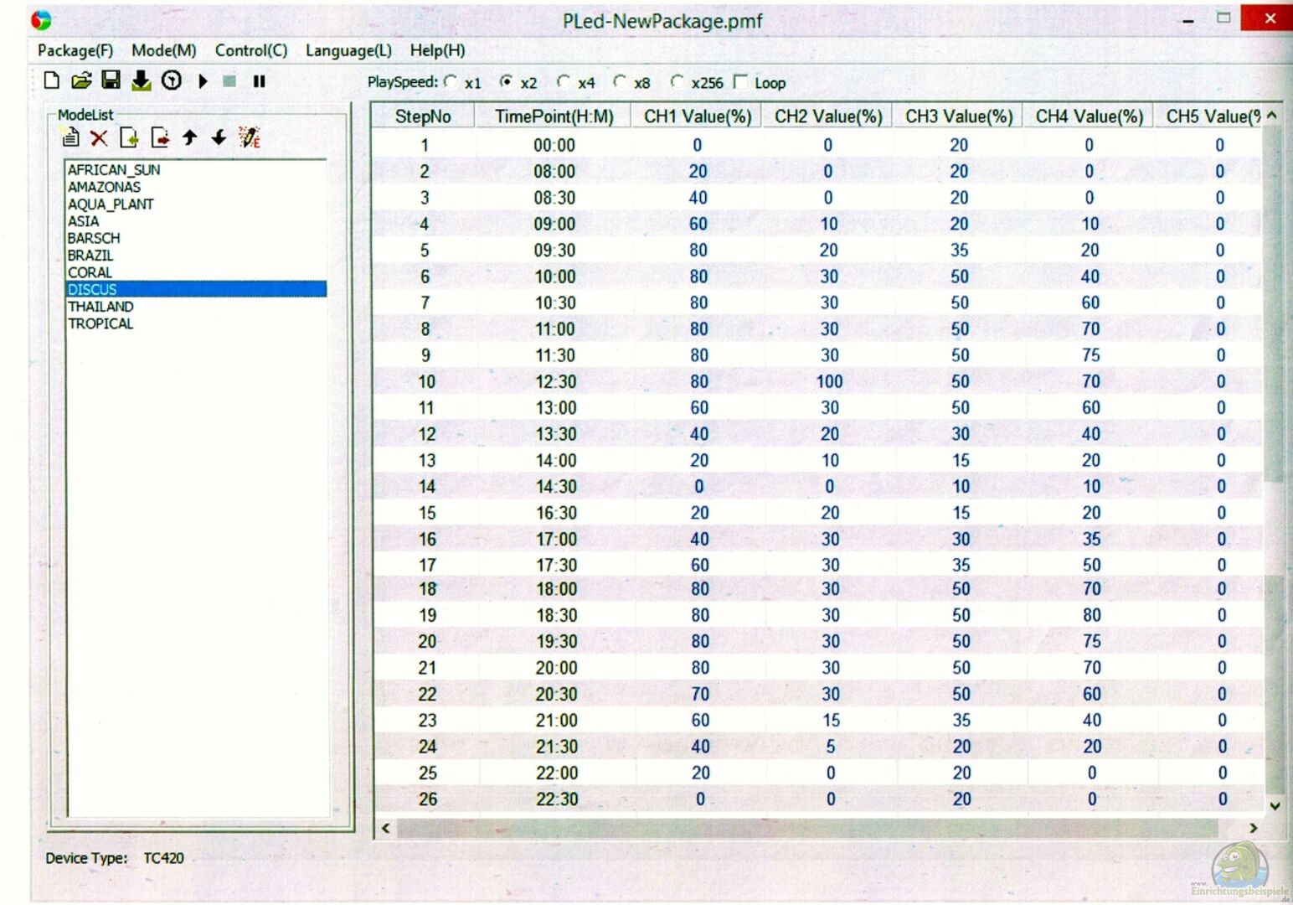1293x905 pixels.
Task: Start playback preview with play button
Action: click(x=203, y=81)
